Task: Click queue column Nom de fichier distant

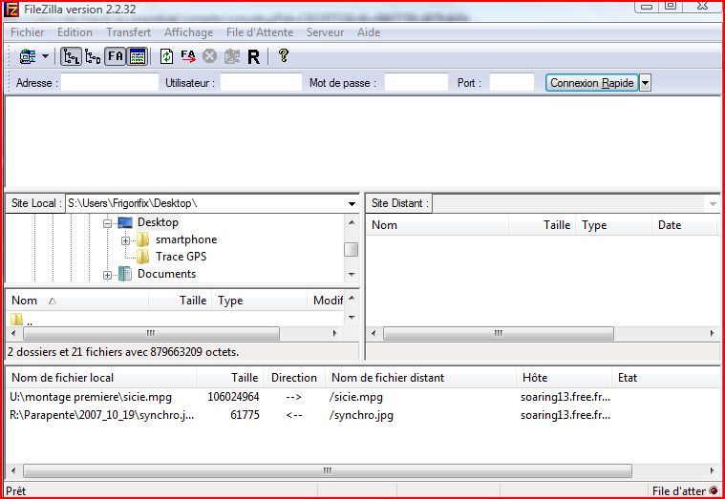Action: click(x=420, y=378)
